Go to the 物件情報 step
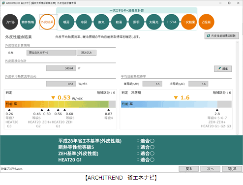Image resolution: width=243 pixels, height=185 pixels. click(28, 22)
